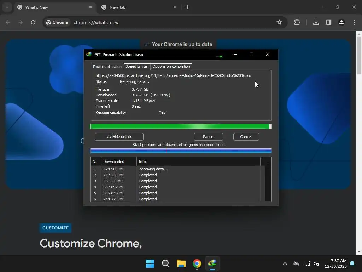This screenshot has height=272, width=362.
Task: Expand the system tray hidden icons chevron
Action: (285, 263)
